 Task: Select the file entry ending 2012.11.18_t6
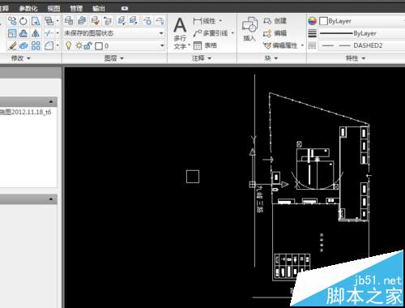(26, 112)
